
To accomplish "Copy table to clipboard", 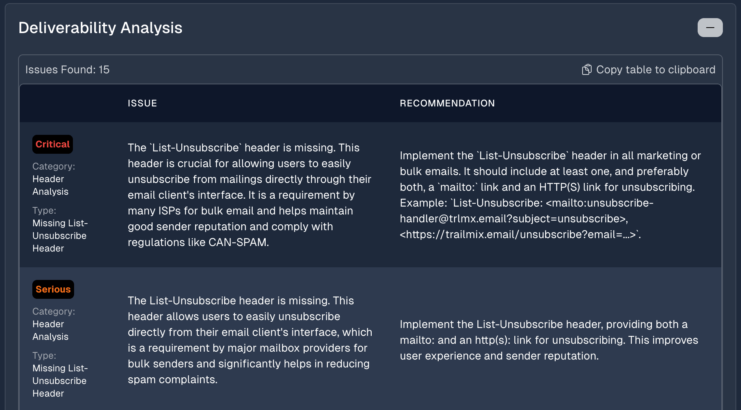I will click(x=649, y=69).
